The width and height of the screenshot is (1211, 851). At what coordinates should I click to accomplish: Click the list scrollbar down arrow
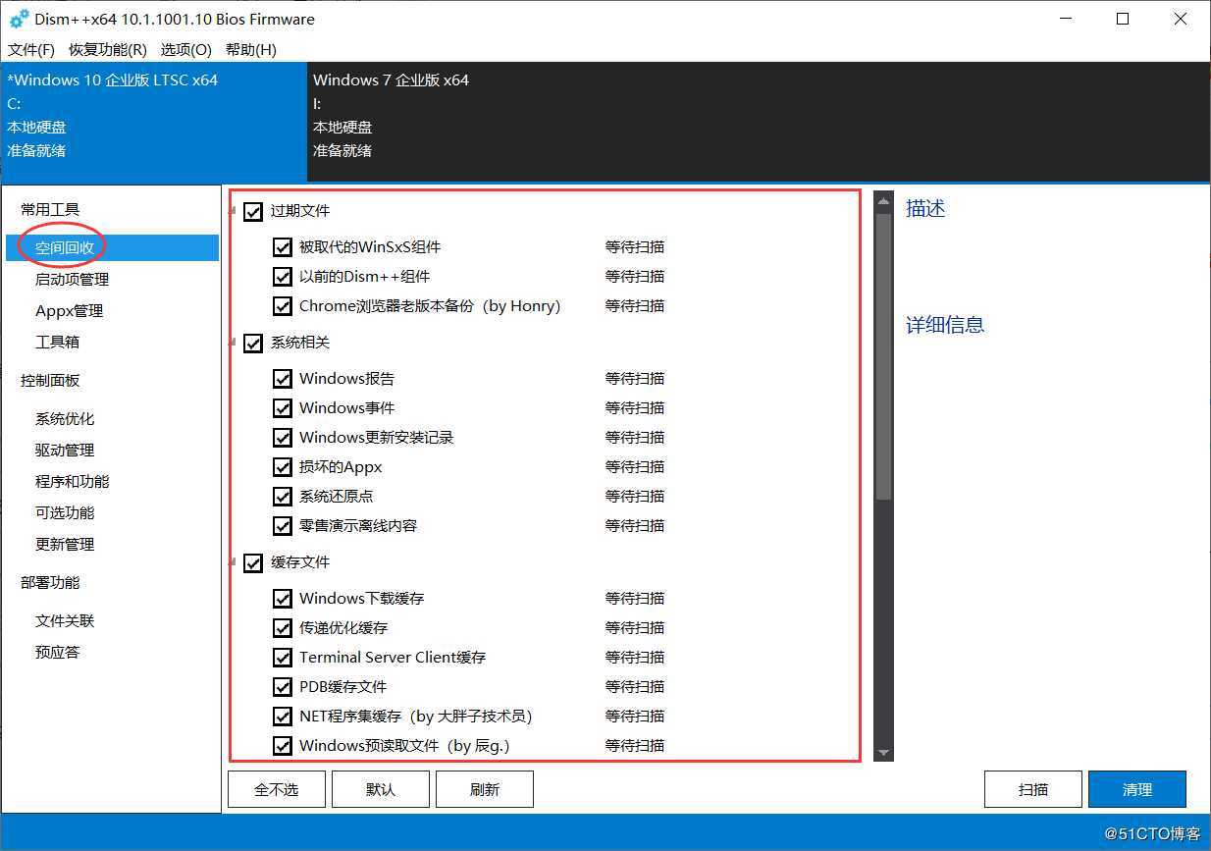[x=883, y=753]
